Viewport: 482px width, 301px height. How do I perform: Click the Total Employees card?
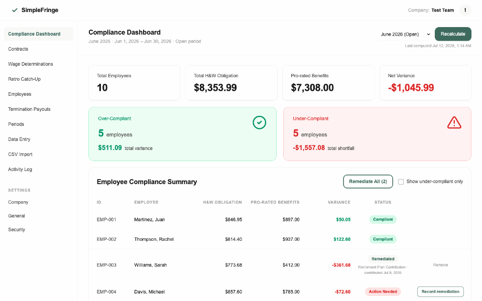(135, 83)
